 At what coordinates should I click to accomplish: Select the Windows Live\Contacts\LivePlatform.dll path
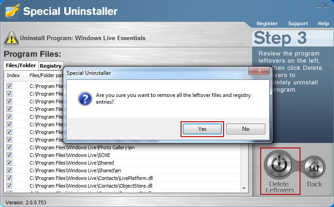coord(91,178)
